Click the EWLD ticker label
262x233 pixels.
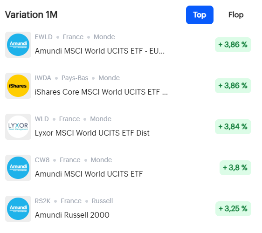point(44,37)
